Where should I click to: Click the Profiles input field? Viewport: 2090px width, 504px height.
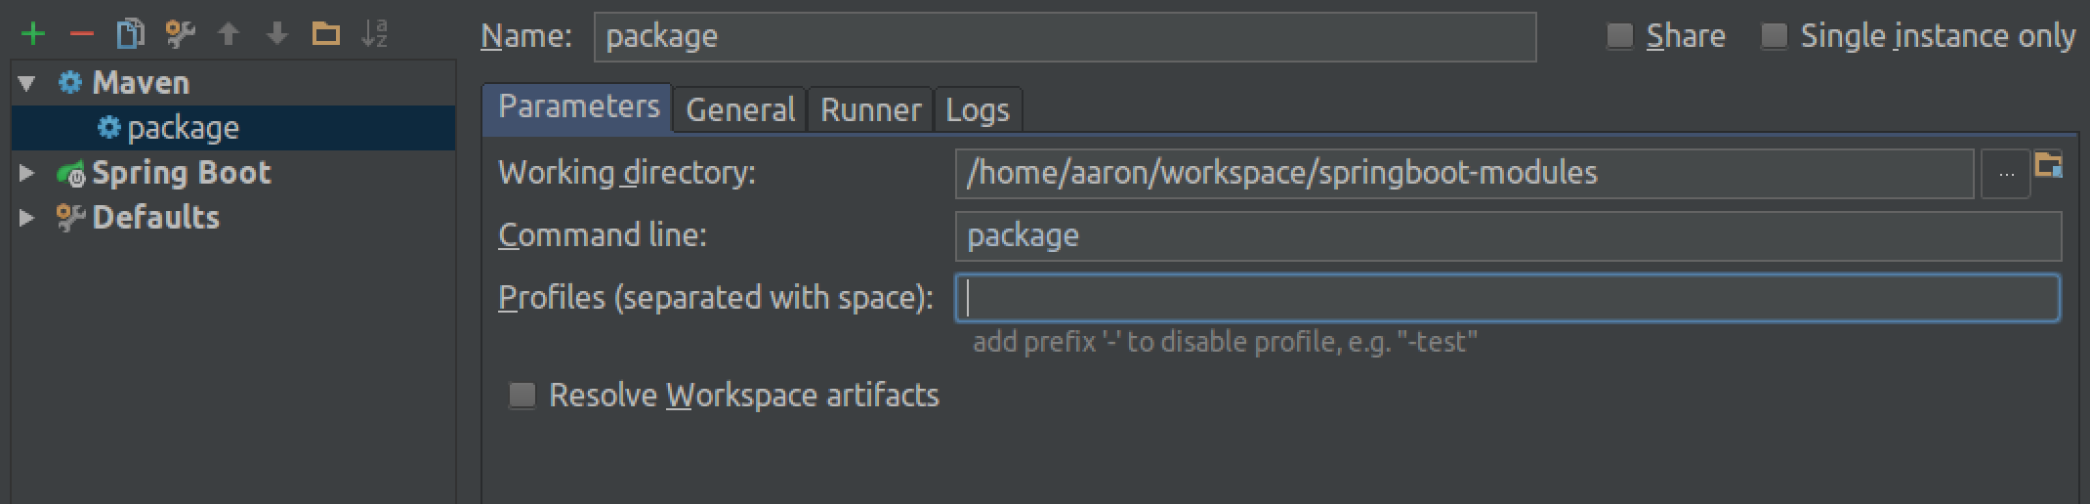click(x=1508, y=298)
